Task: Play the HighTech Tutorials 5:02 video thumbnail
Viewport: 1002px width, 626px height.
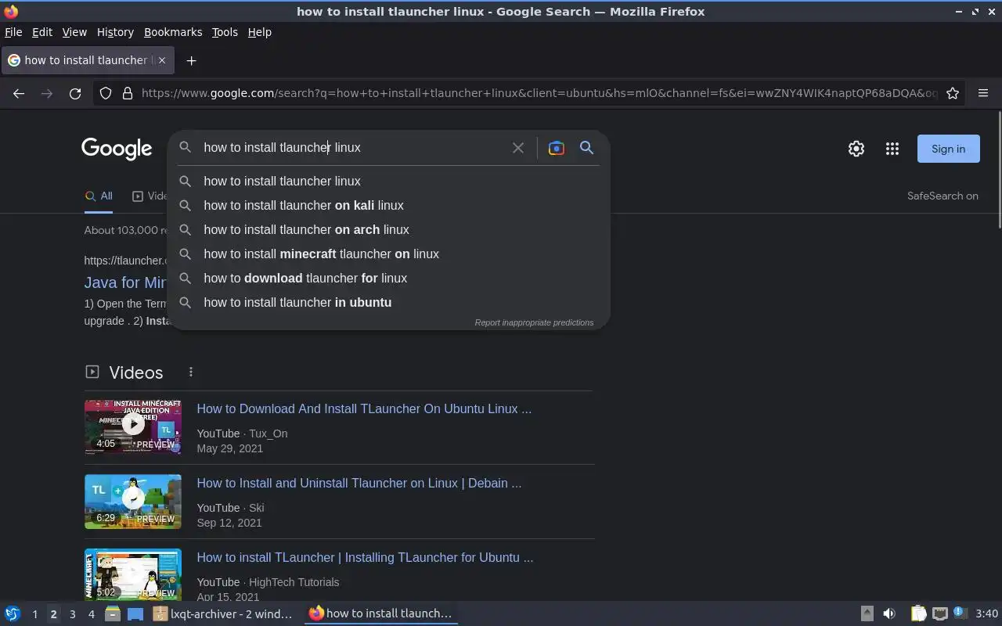Action: [133, 574]
